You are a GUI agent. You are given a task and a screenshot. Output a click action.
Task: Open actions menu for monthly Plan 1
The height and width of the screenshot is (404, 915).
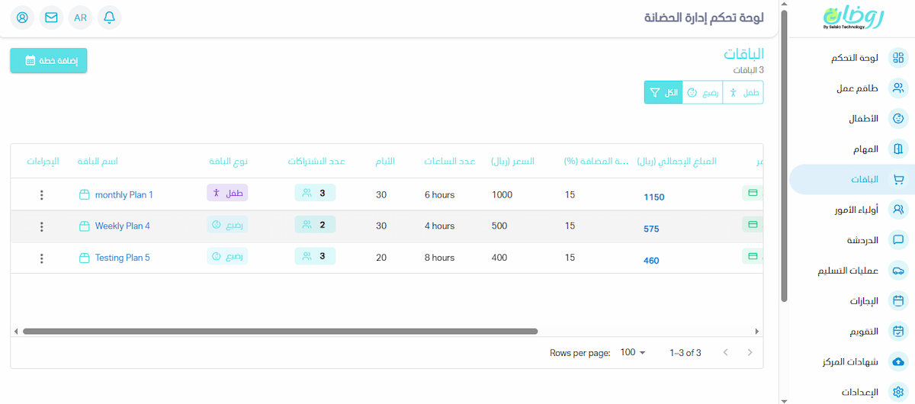(42, 195)
